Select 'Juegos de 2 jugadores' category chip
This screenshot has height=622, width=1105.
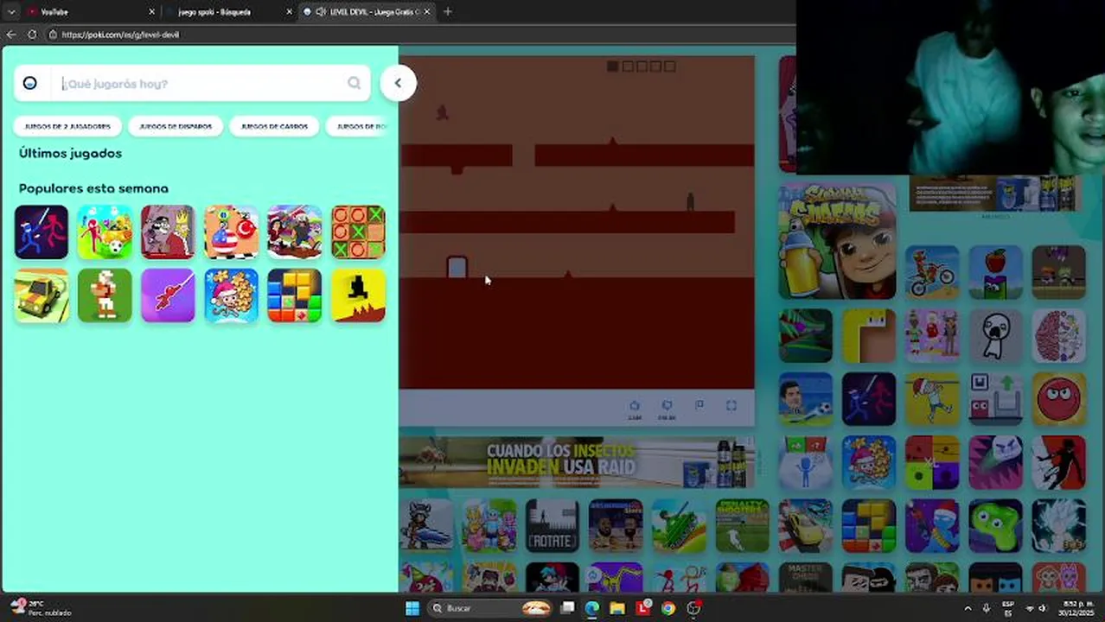67,126
